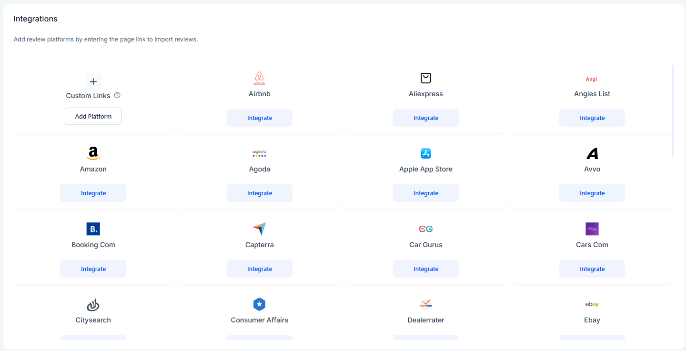The image size is (686, 351).
Task: Click the Booking Com name text
Action: (x=93, y=245)
